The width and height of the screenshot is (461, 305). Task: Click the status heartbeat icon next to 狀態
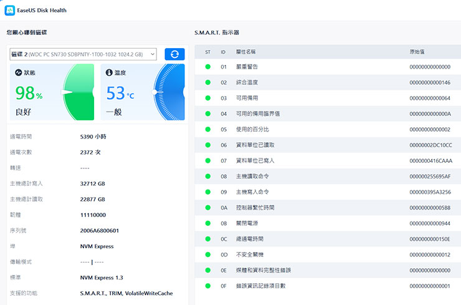tap(18, 72)
